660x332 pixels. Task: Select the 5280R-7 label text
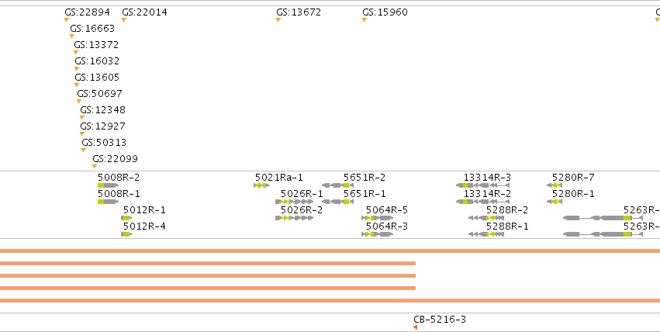573,178
